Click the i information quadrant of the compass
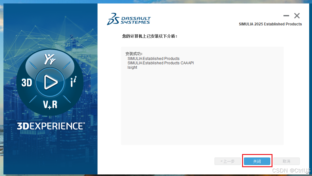Image resolution: width=312 pixels, height=176 pixels. [73, 82]
